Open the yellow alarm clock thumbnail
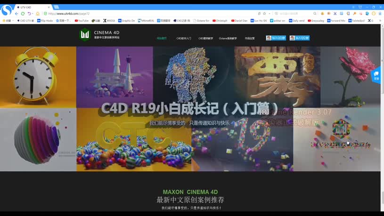The image size is (384, 216). tap(38, 77)
